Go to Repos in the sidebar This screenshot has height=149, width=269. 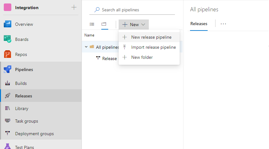(x=21, y=54)
